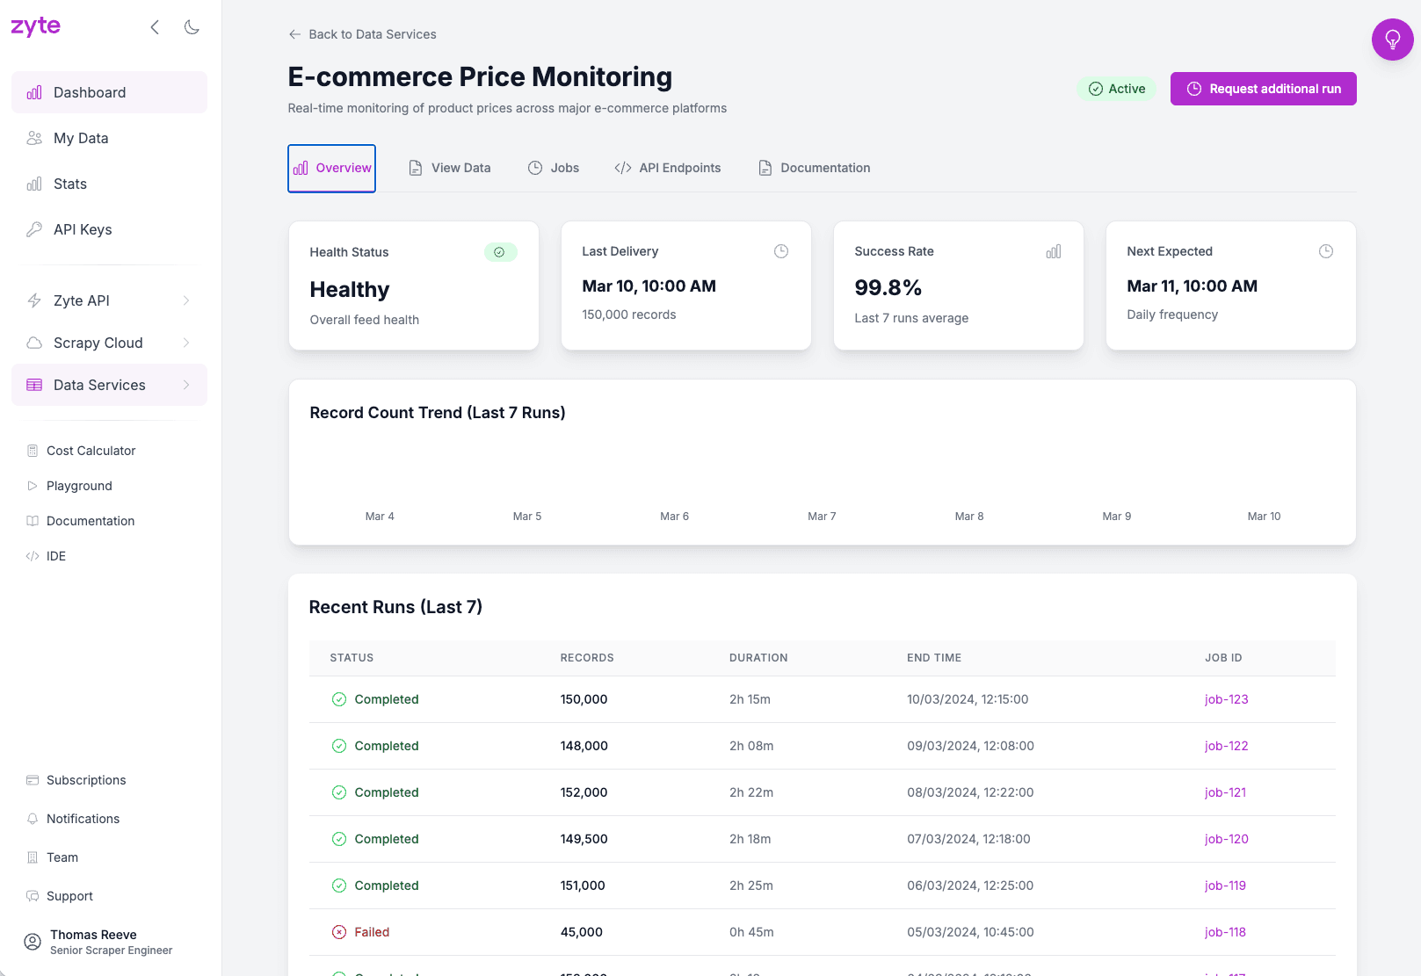
Task: Click the Failed status icon
Action: (339, 932)
